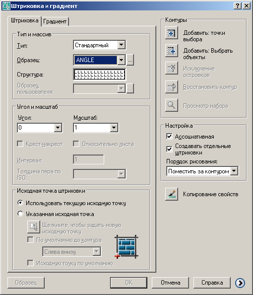Click the 'Добавить: точки выбора' pick points icon
This screenshot has width=253, height=295.
[x=172, y=33]
